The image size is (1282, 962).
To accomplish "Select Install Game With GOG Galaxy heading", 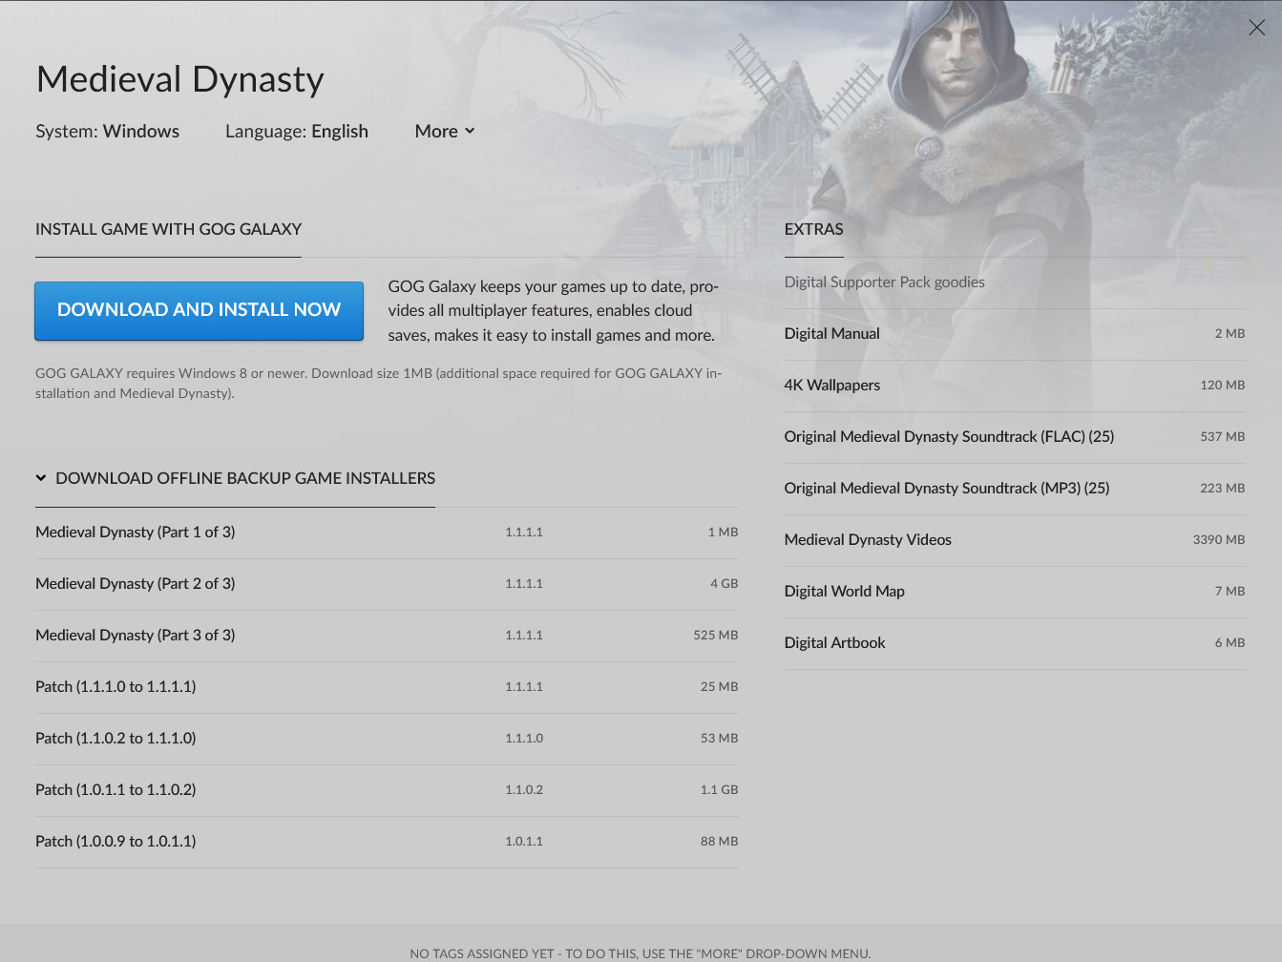I will click(x=168, y=229).
